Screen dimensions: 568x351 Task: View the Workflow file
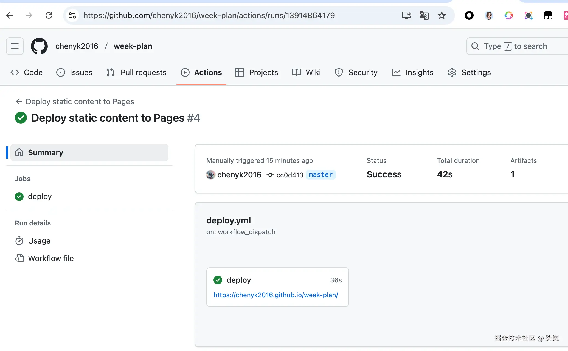click(50, 258)
